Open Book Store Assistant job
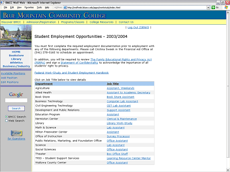Viewport: 230px width, 172px height. click(x=121, y=97)
